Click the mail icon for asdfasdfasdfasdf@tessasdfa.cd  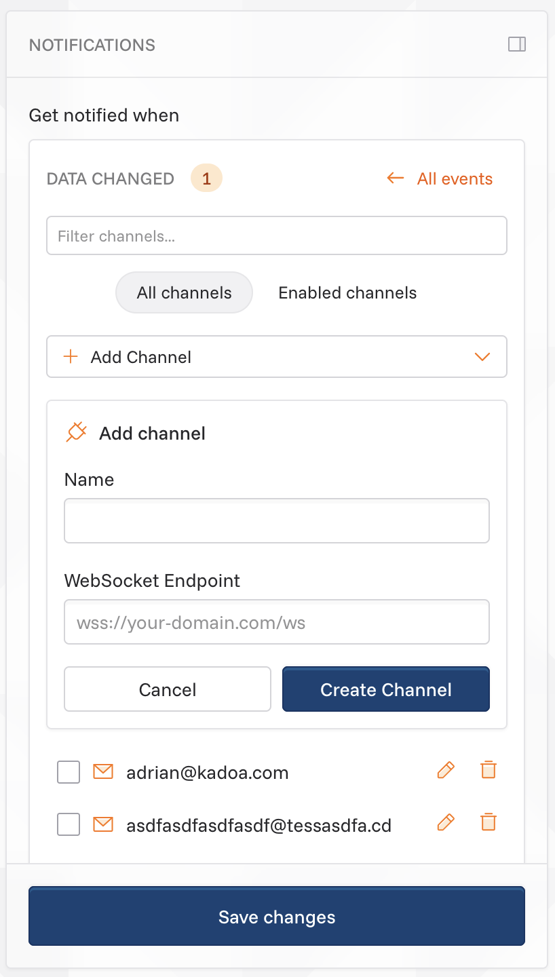click(103, 824)
